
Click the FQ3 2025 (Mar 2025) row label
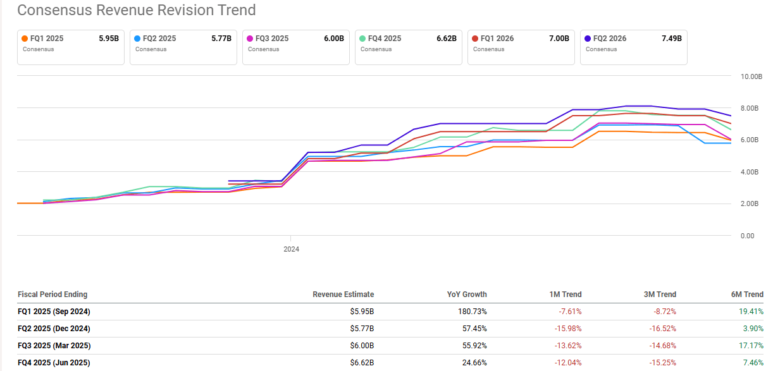tap(54, 346)
